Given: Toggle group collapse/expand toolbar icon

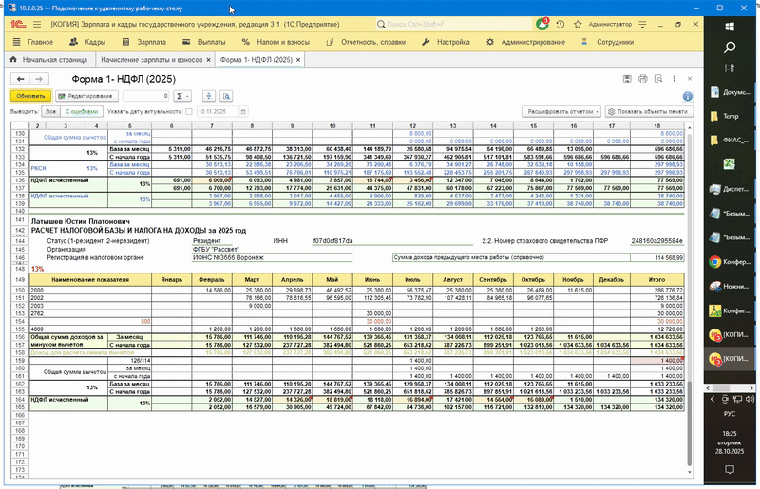Looking at the screenshot, I should tap(209, 96).
